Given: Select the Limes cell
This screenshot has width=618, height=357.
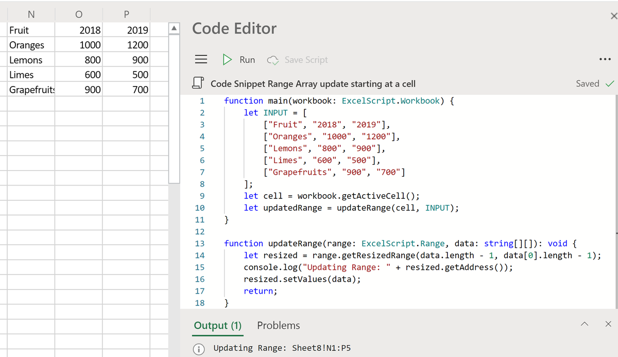Looking at the screenshot, I should click(31, 75).
